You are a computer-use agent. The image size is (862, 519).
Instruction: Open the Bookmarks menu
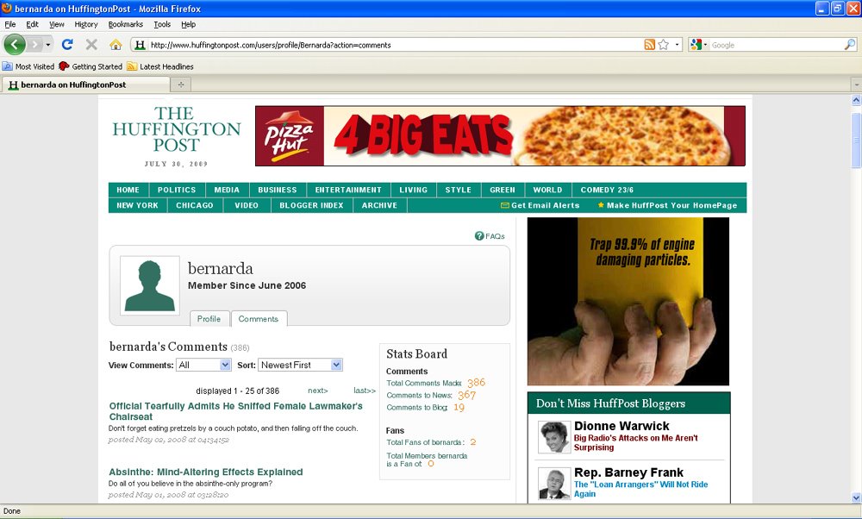pyautogui.click(x=125, y=24)
